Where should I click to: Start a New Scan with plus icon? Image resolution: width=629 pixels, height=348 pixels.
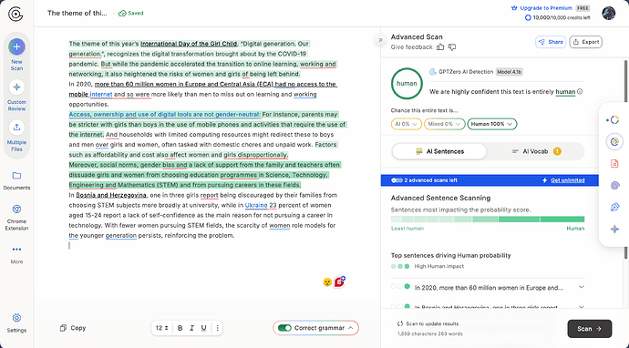(x=16, y=46)
